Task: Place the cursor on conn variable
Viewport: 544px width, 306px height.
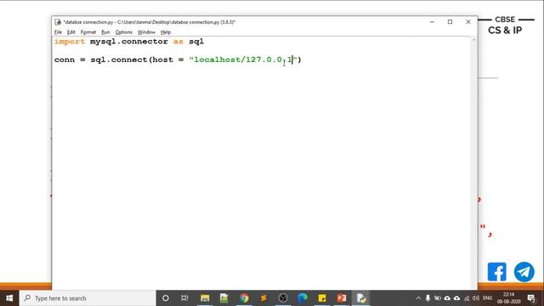Action: [65, 59]
